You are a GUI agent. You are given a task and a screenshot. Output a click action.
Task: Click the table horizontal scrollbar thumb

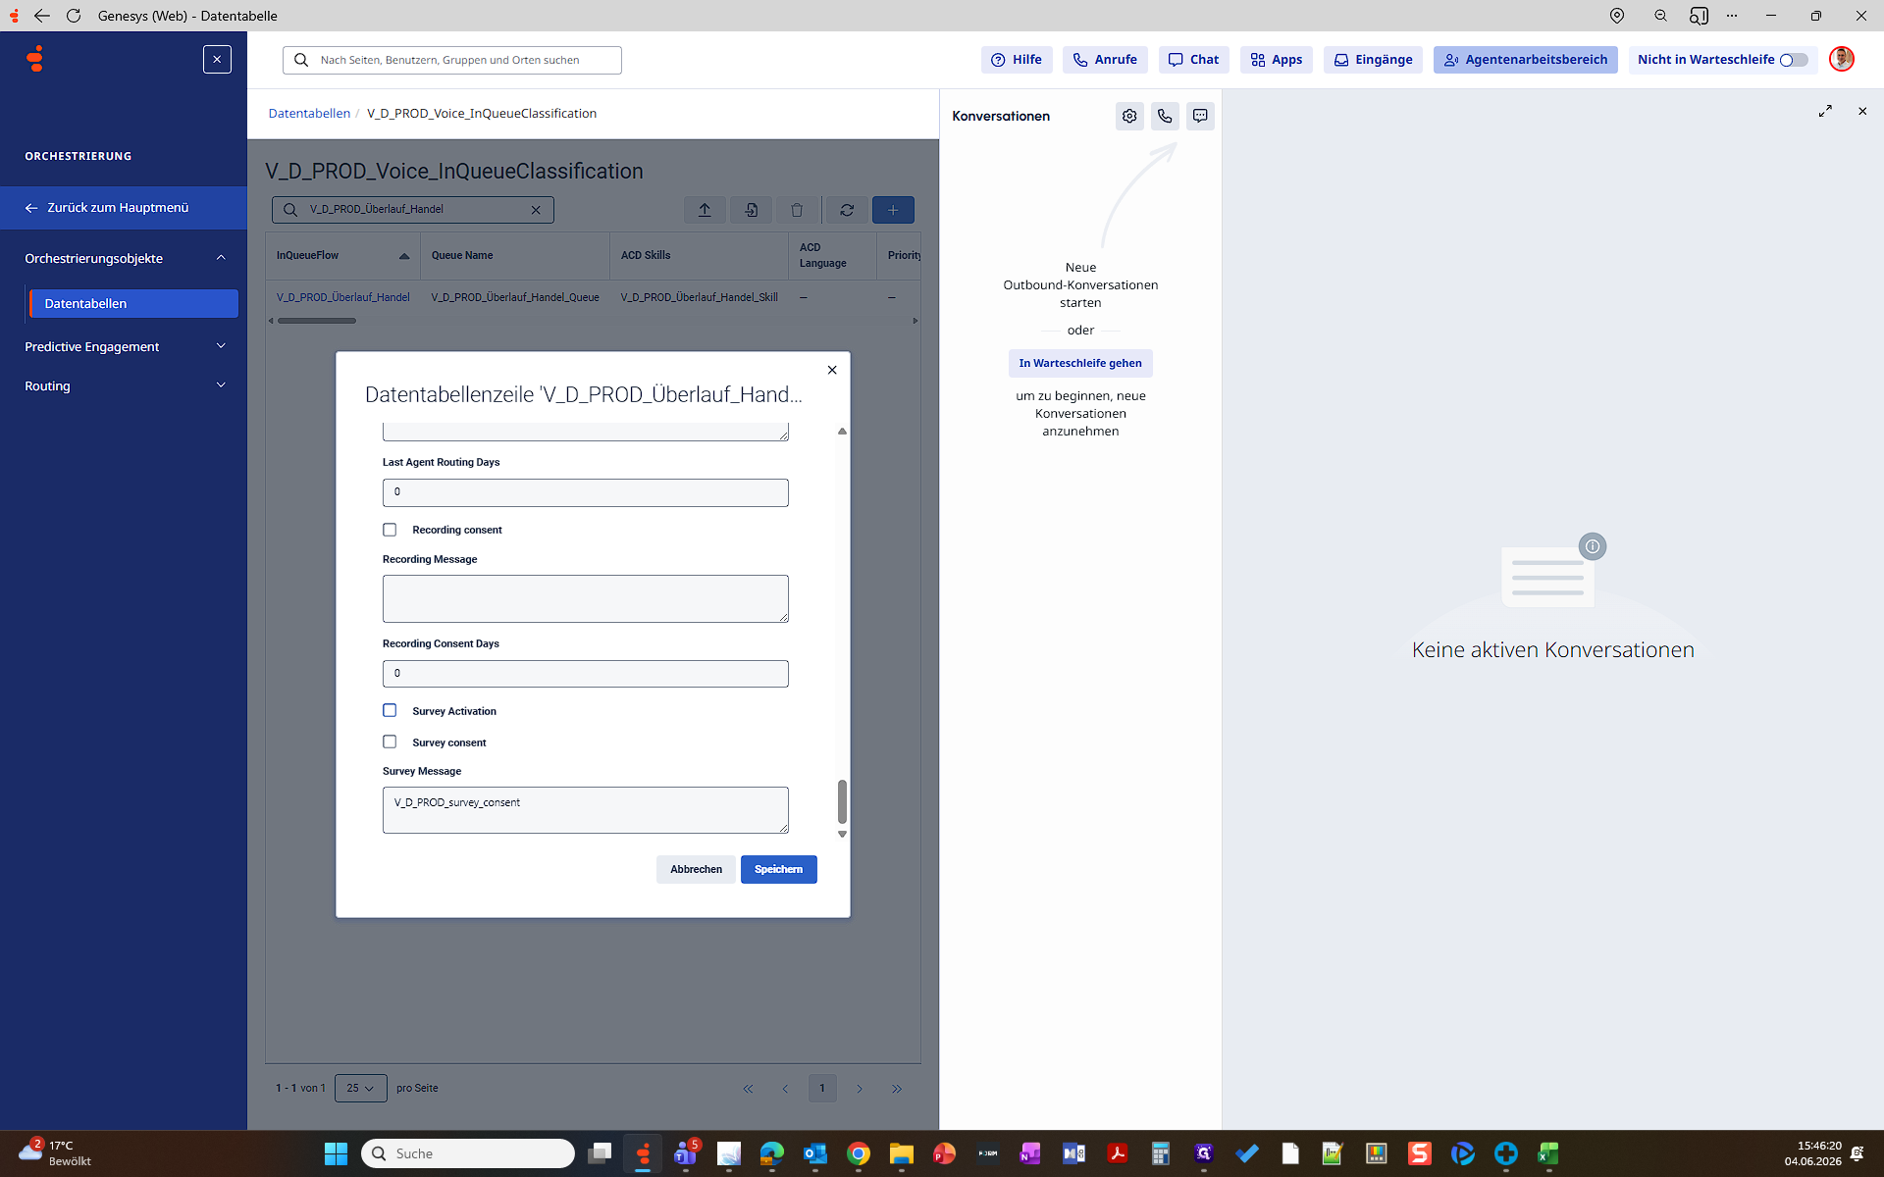(x=316, y=321)
